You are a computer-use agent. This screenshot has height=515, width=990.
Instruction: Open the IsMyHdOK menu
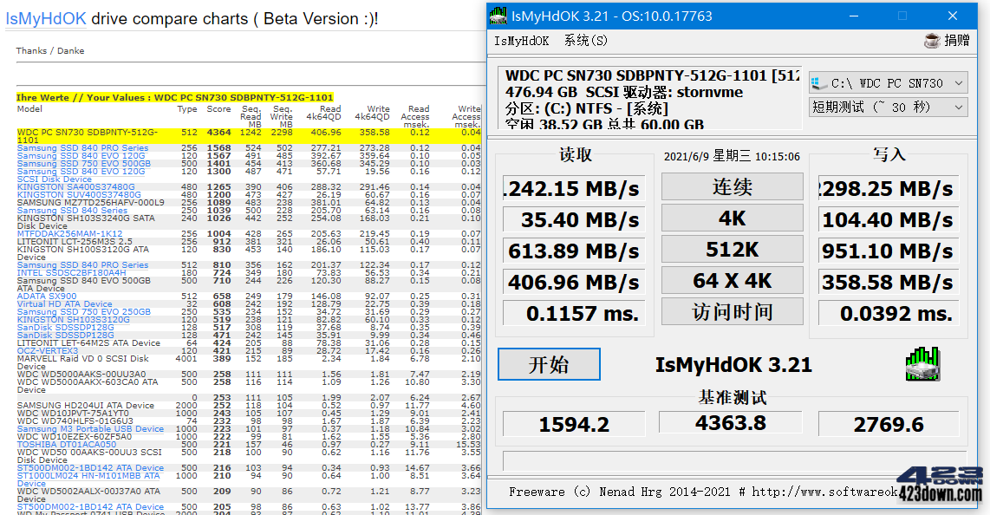pos(522,40)
